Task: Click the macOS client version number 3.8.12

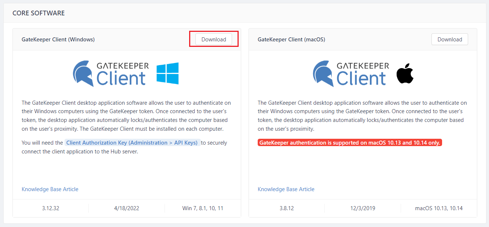Action: (x=286, y=208)
